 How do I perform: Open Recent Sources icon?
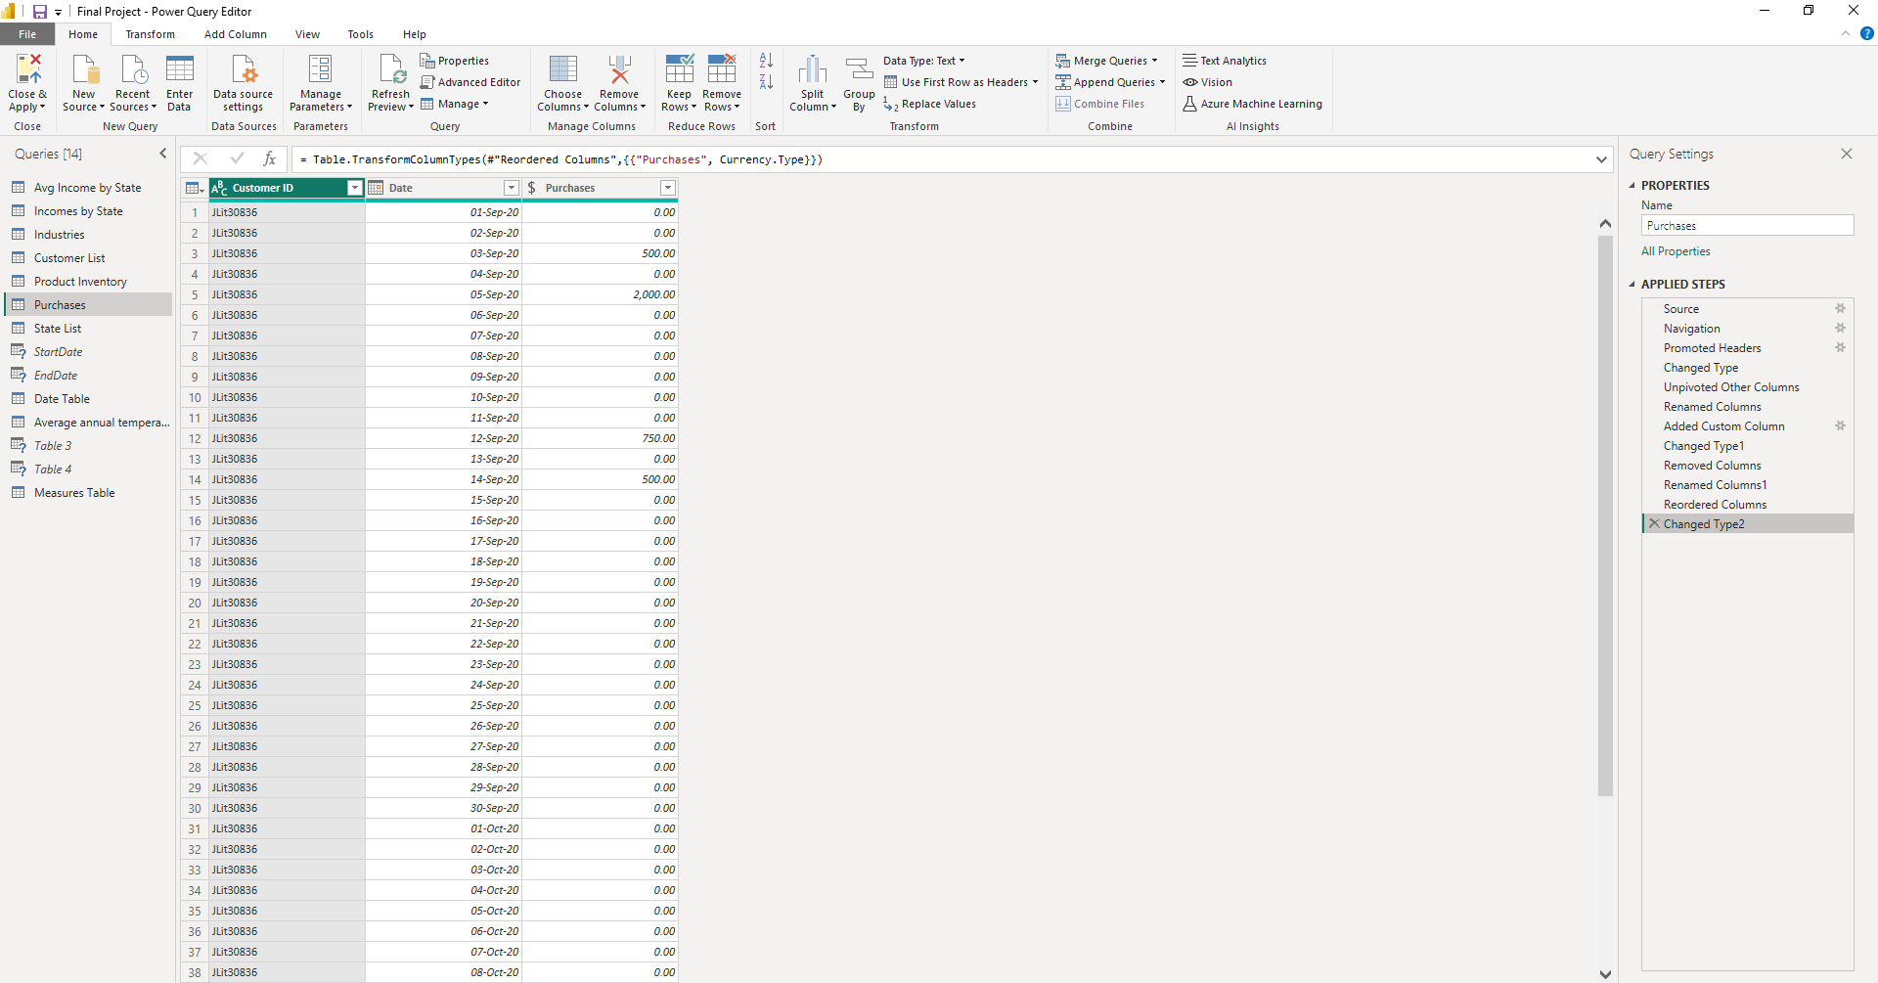tap(133, 69)
